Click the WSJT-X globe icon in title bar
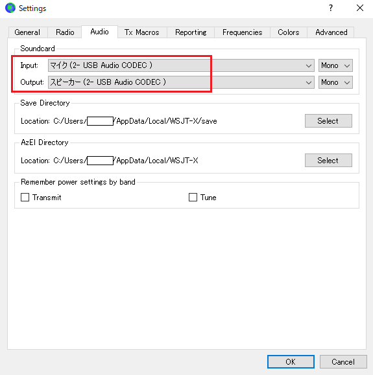Image resolution: width=373 pixels, height=375 pixels. coord(10,8)
